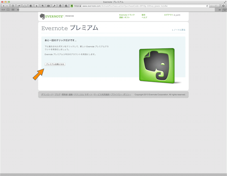
Task: Click the footer Copyright 2013 Evernote text
Action: [160, 95]
